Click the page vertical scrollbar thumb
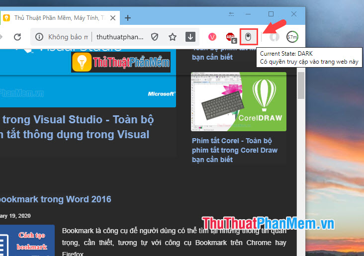 [x=301, y=85]
